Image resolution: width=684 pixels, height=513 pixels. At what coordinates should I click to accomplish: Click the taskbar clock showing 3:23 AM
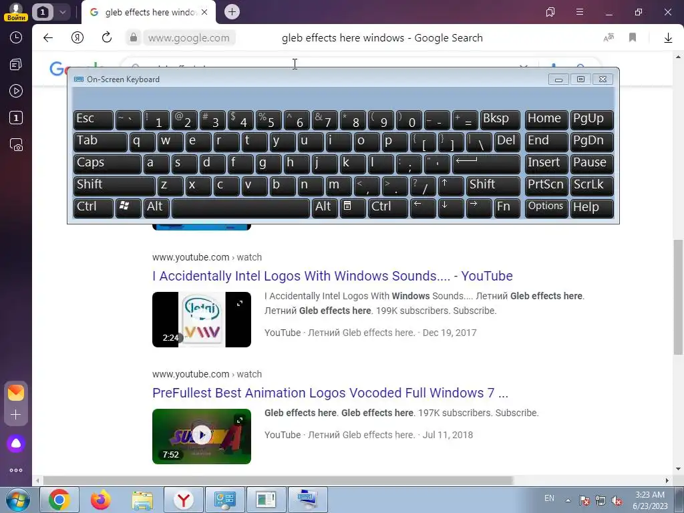650,500
